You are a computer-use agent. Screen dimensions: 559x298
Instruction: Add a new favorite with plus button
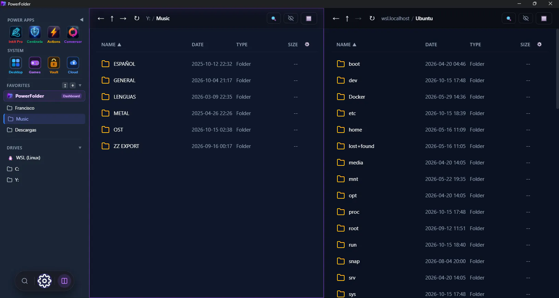(x=73, y=85)
